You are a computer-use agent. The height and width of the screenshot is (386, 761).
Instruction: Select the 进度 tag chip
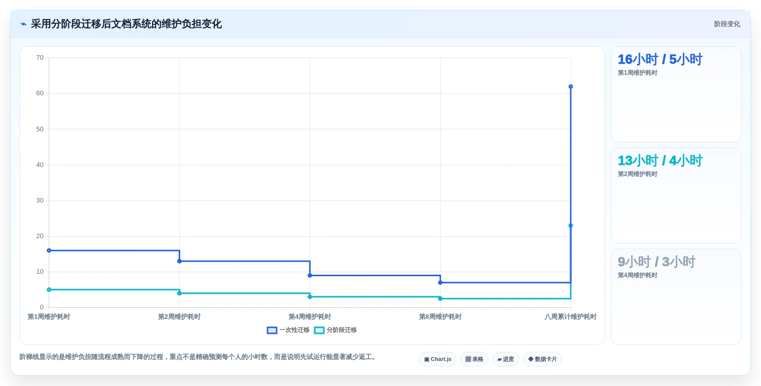(x=505, y=359)
